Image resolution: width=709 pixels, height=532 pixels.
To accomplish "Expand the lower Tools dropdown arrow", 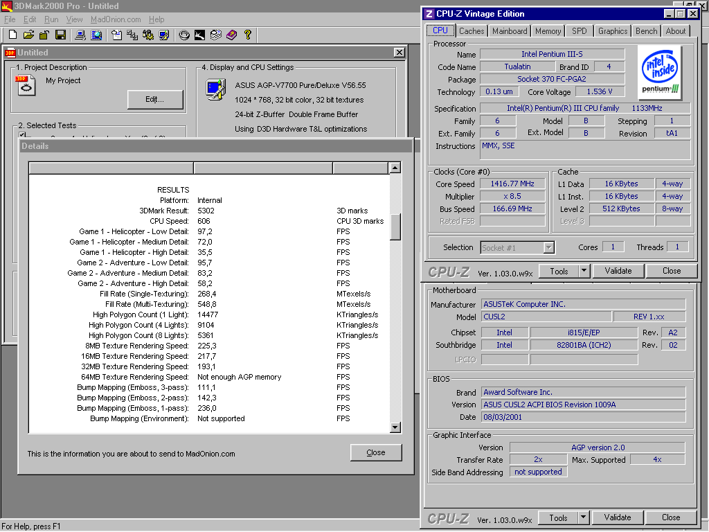I will (584, 517).
